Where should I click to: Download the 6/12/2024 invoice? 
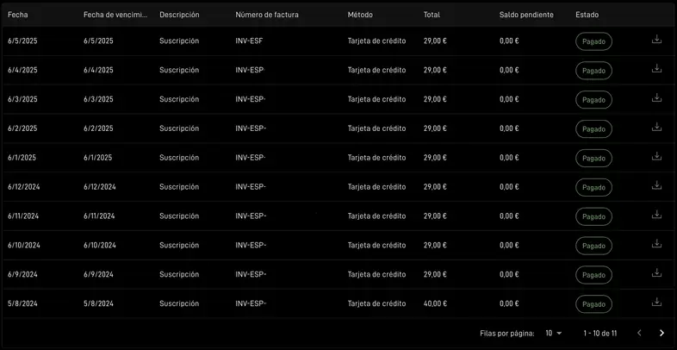[656, 185]
